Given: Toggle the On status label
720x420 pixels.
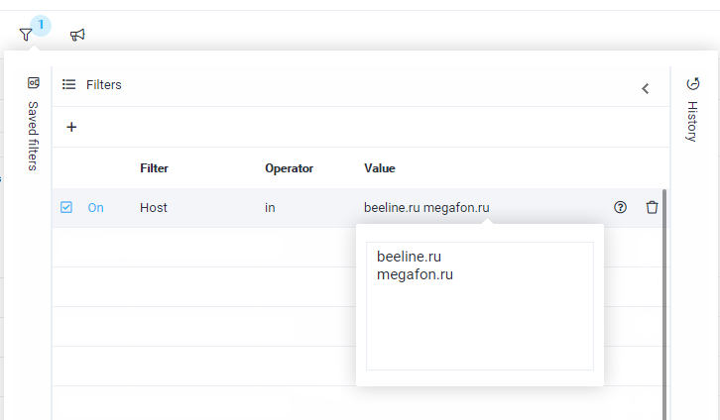Looking at the screenshot, I should [95, 208].
